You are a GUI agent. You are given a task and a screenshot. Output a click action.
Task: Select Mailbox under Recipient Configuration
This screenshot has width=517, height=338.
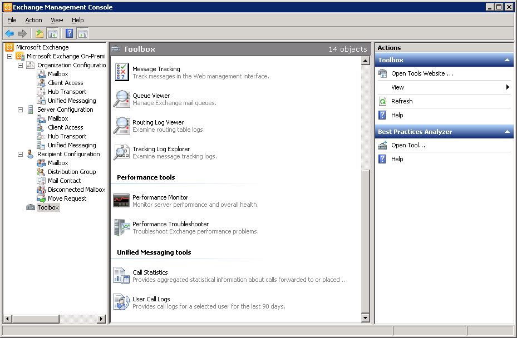point(58,163)
